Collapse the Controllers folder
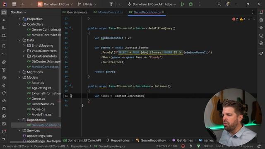The width and height of the screenshot is (265, 149). (19, 24)
